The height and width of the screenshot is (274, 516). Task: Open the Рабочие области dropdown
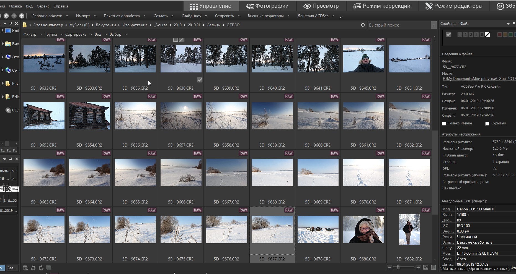tap(50, 16)
